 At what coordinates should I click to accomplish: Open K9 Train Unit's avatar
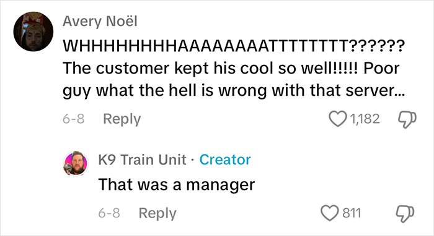click(76, 163)
